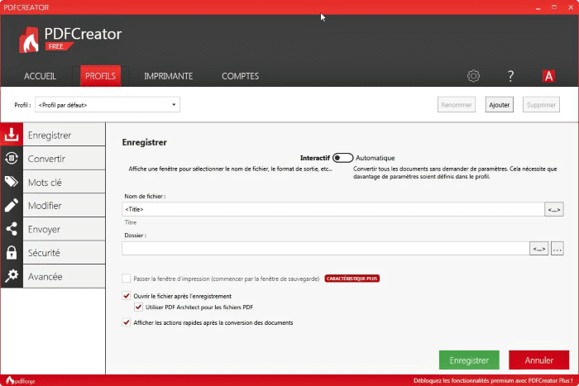
Task: Click the red Annuler button
Action: pyautogui.click(x=538, y=360)
